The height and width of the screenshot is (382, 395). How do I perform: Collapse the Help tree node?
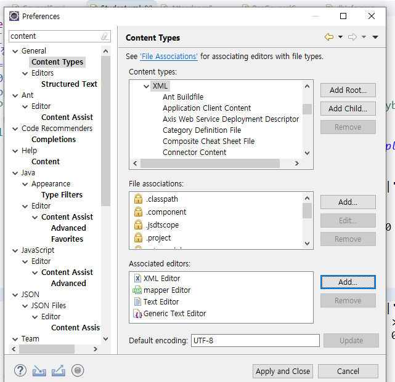[15, 151]
